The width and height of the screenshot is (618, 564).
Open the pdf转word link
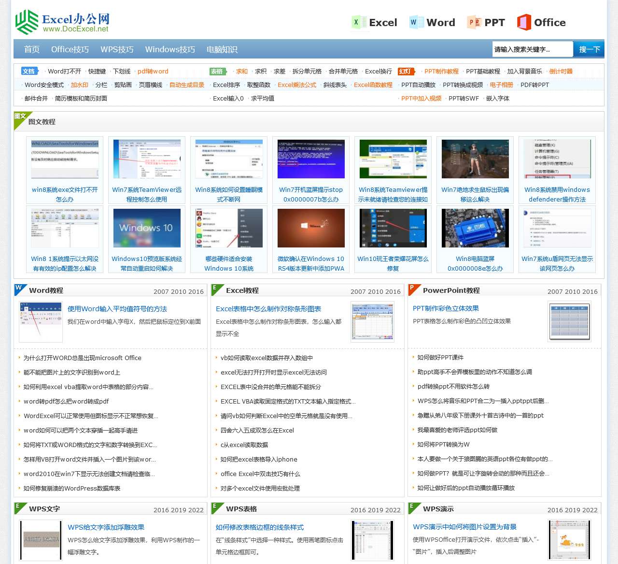tap(153, 71)
